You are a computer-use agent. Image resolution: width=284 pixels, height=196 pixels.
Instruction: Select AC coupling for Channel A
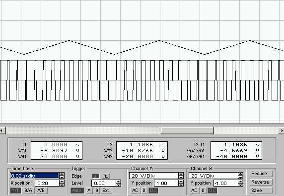pyautogui.click(x=135, y=191)
